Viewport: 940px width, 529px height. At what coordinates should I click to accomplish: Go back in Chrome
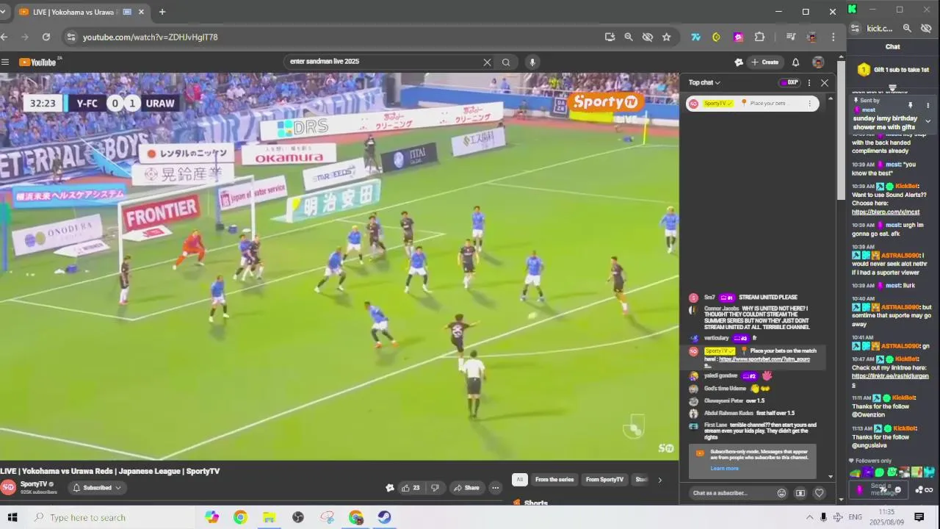[5, 37]
